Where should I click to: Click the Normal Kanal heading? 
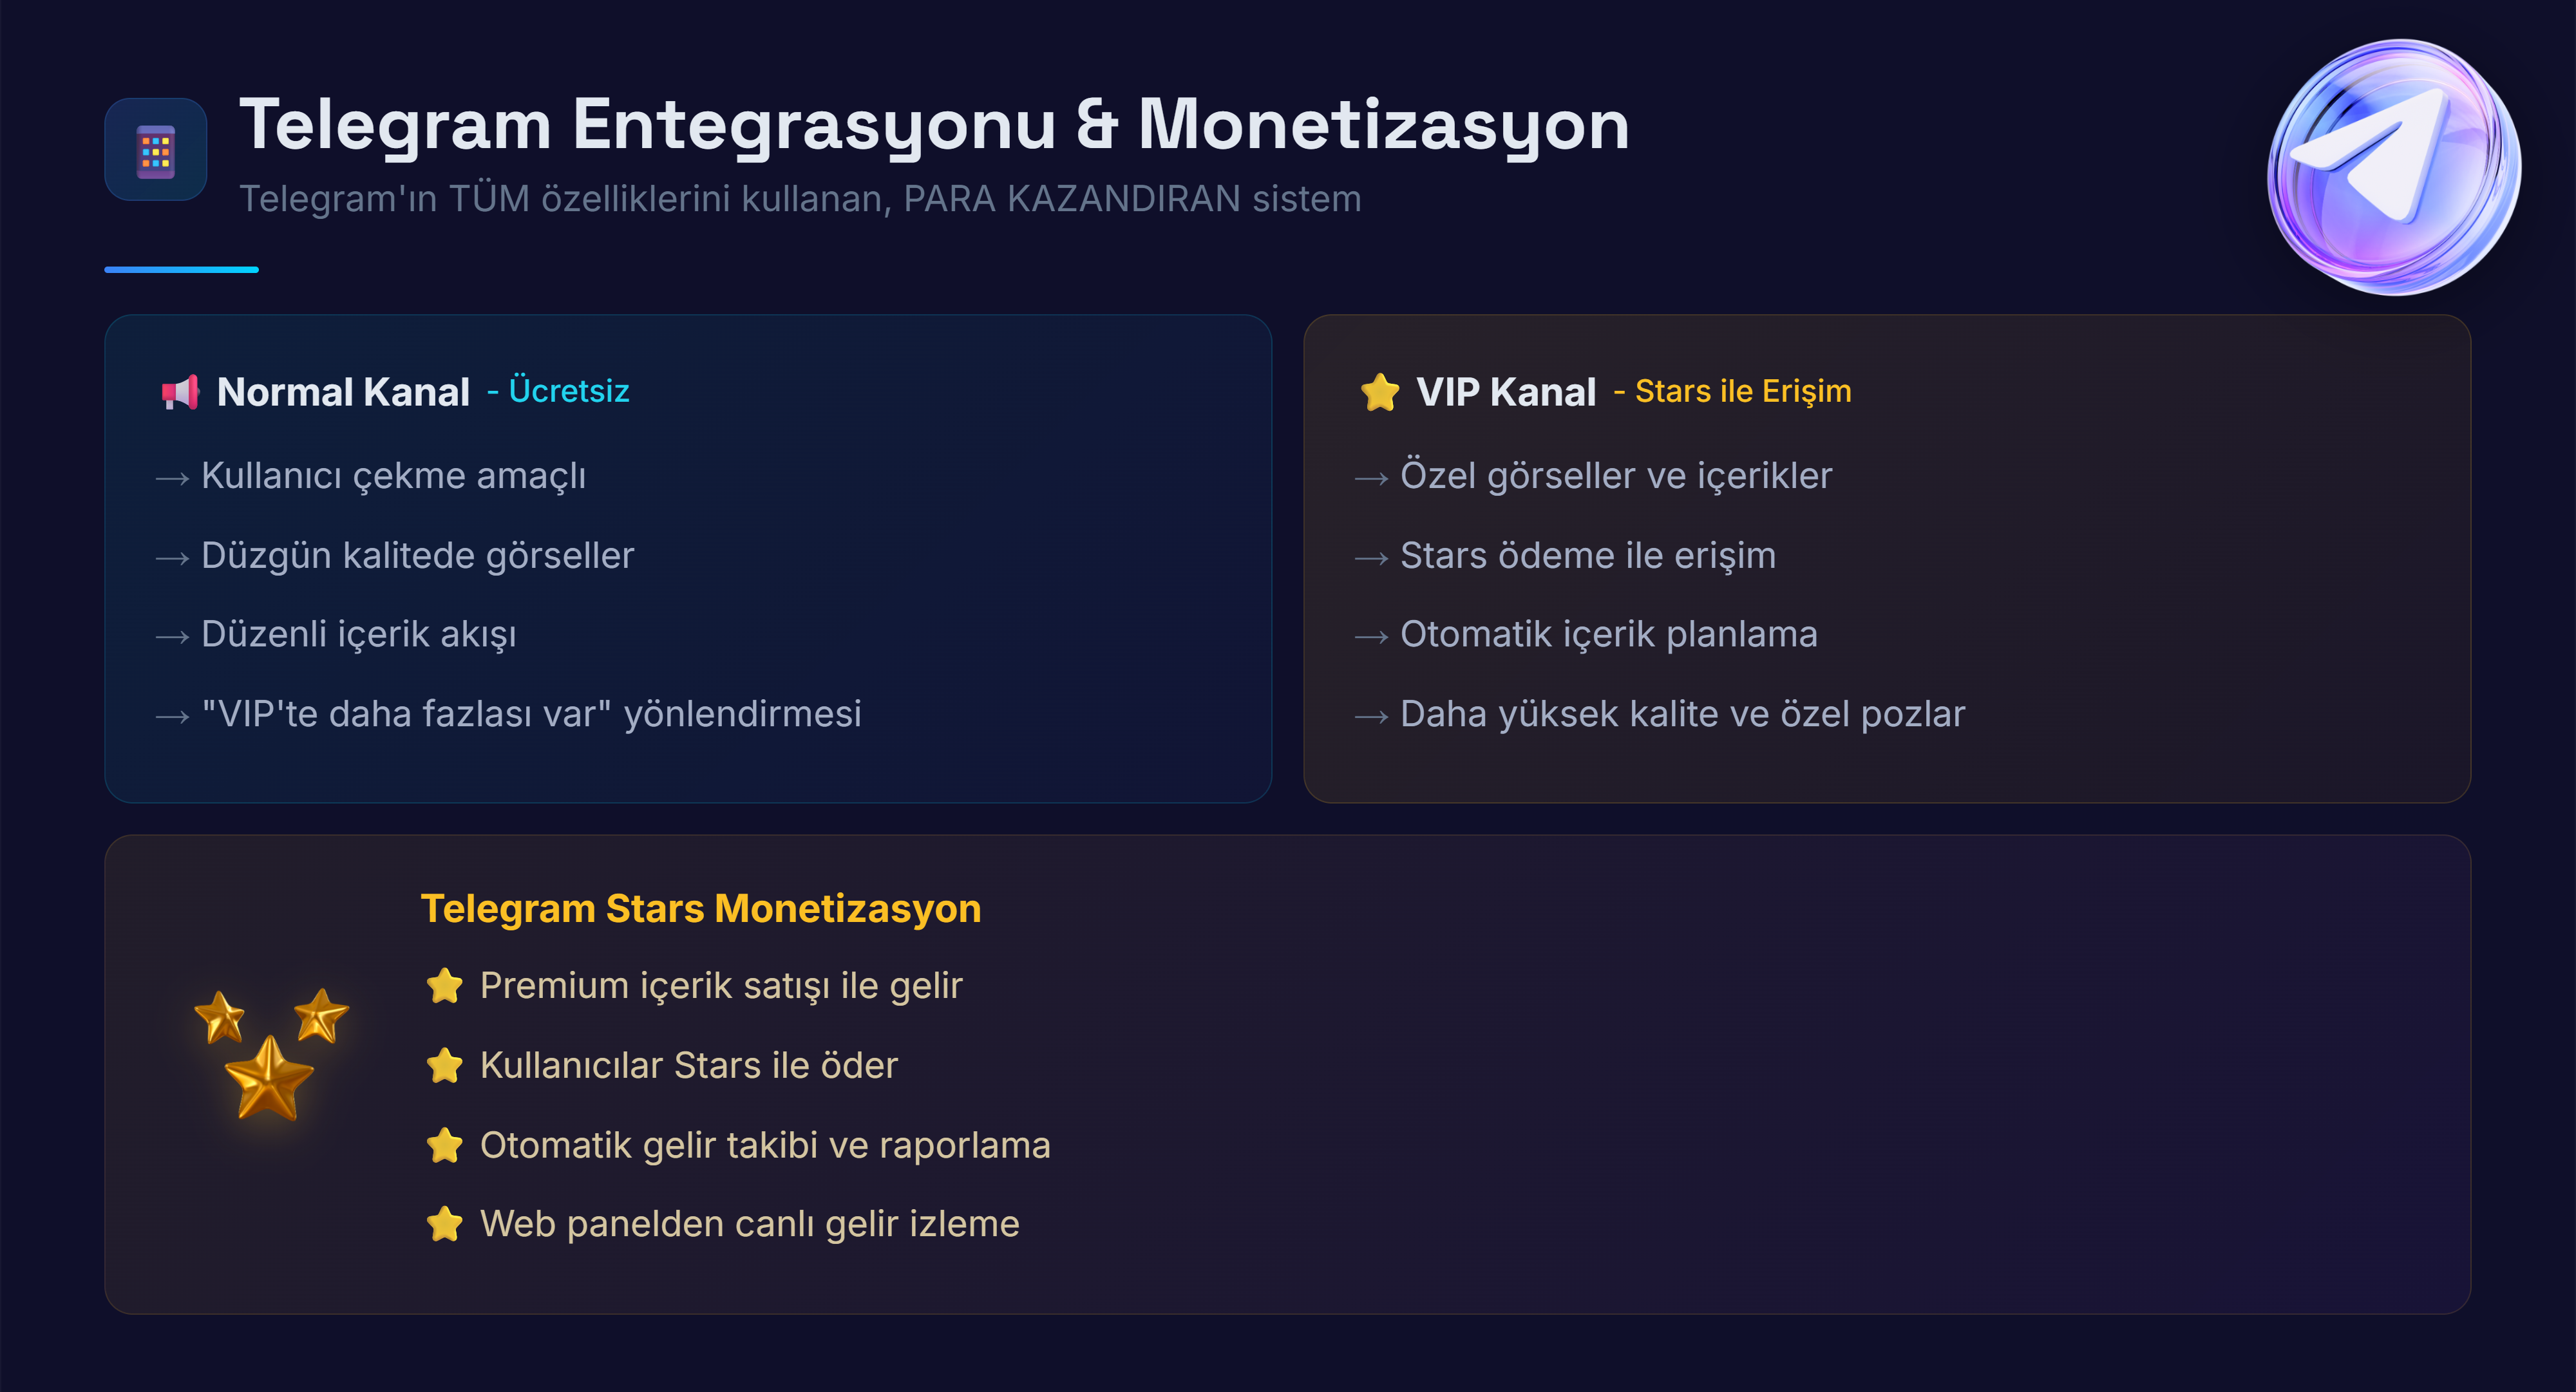[343, 392]
